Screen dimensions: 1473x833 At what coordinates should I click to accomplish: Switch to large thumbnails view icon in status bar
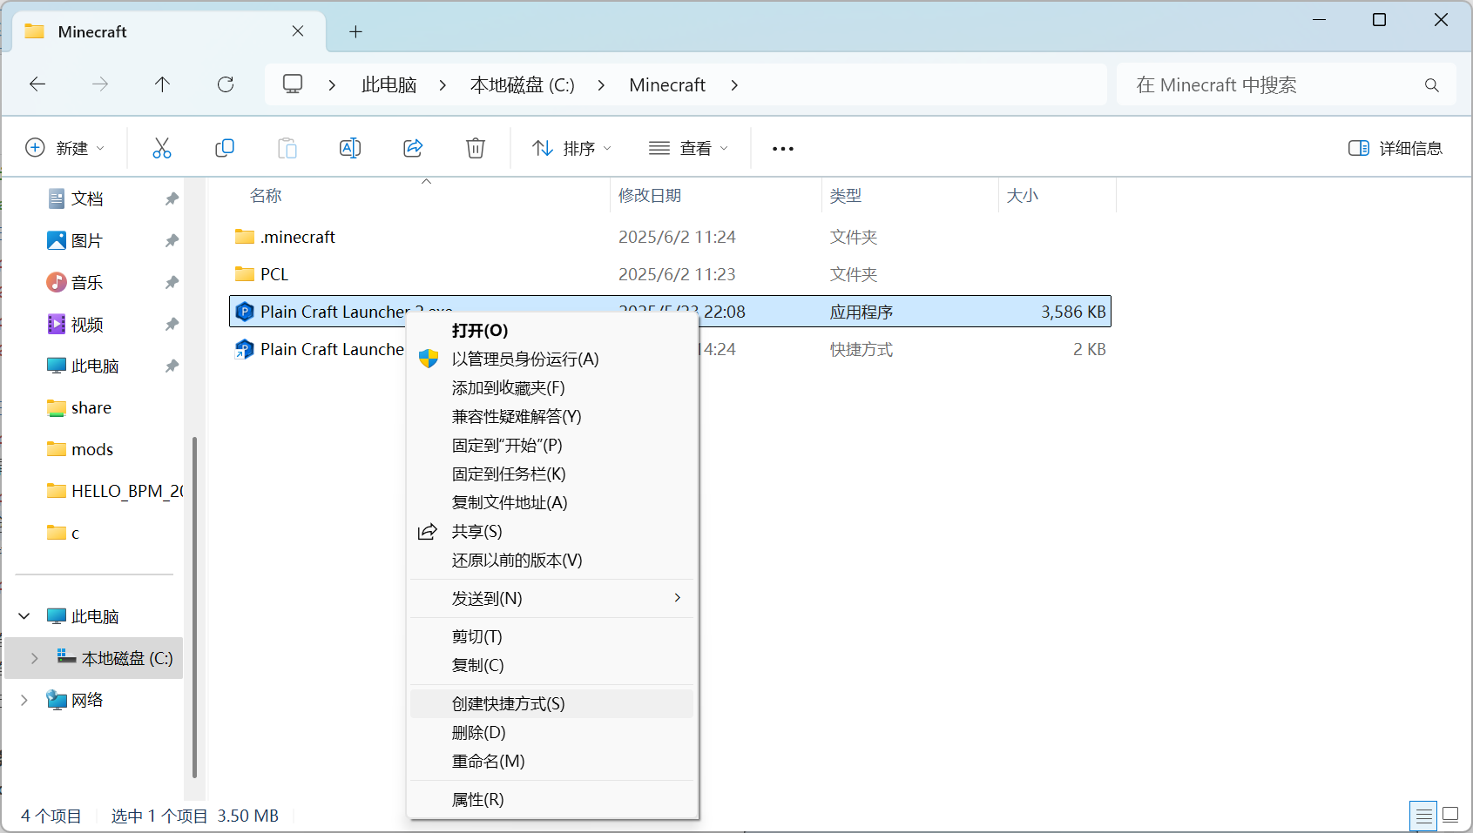point(1450,815)
